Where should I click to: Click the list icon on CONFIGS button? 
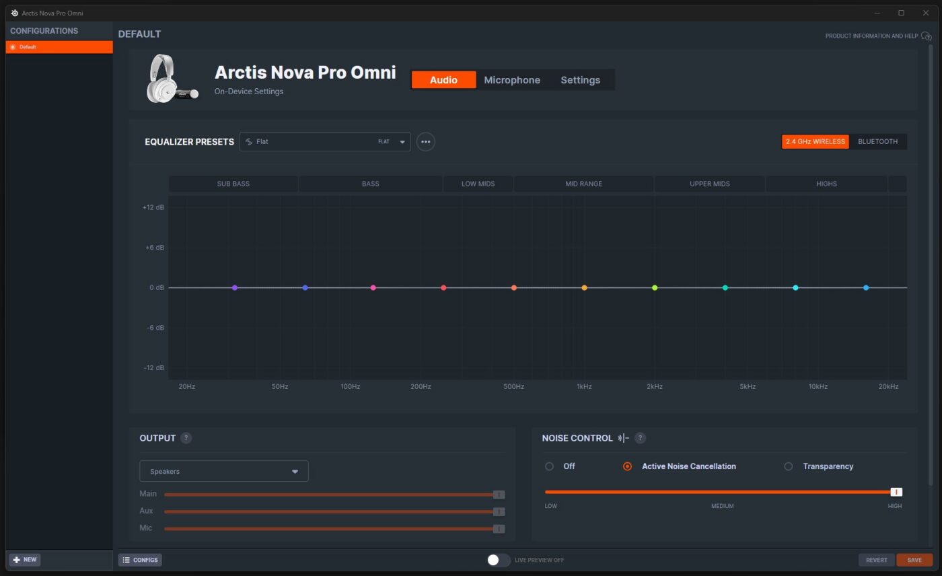pyautogui.click(x=126, y=560)
